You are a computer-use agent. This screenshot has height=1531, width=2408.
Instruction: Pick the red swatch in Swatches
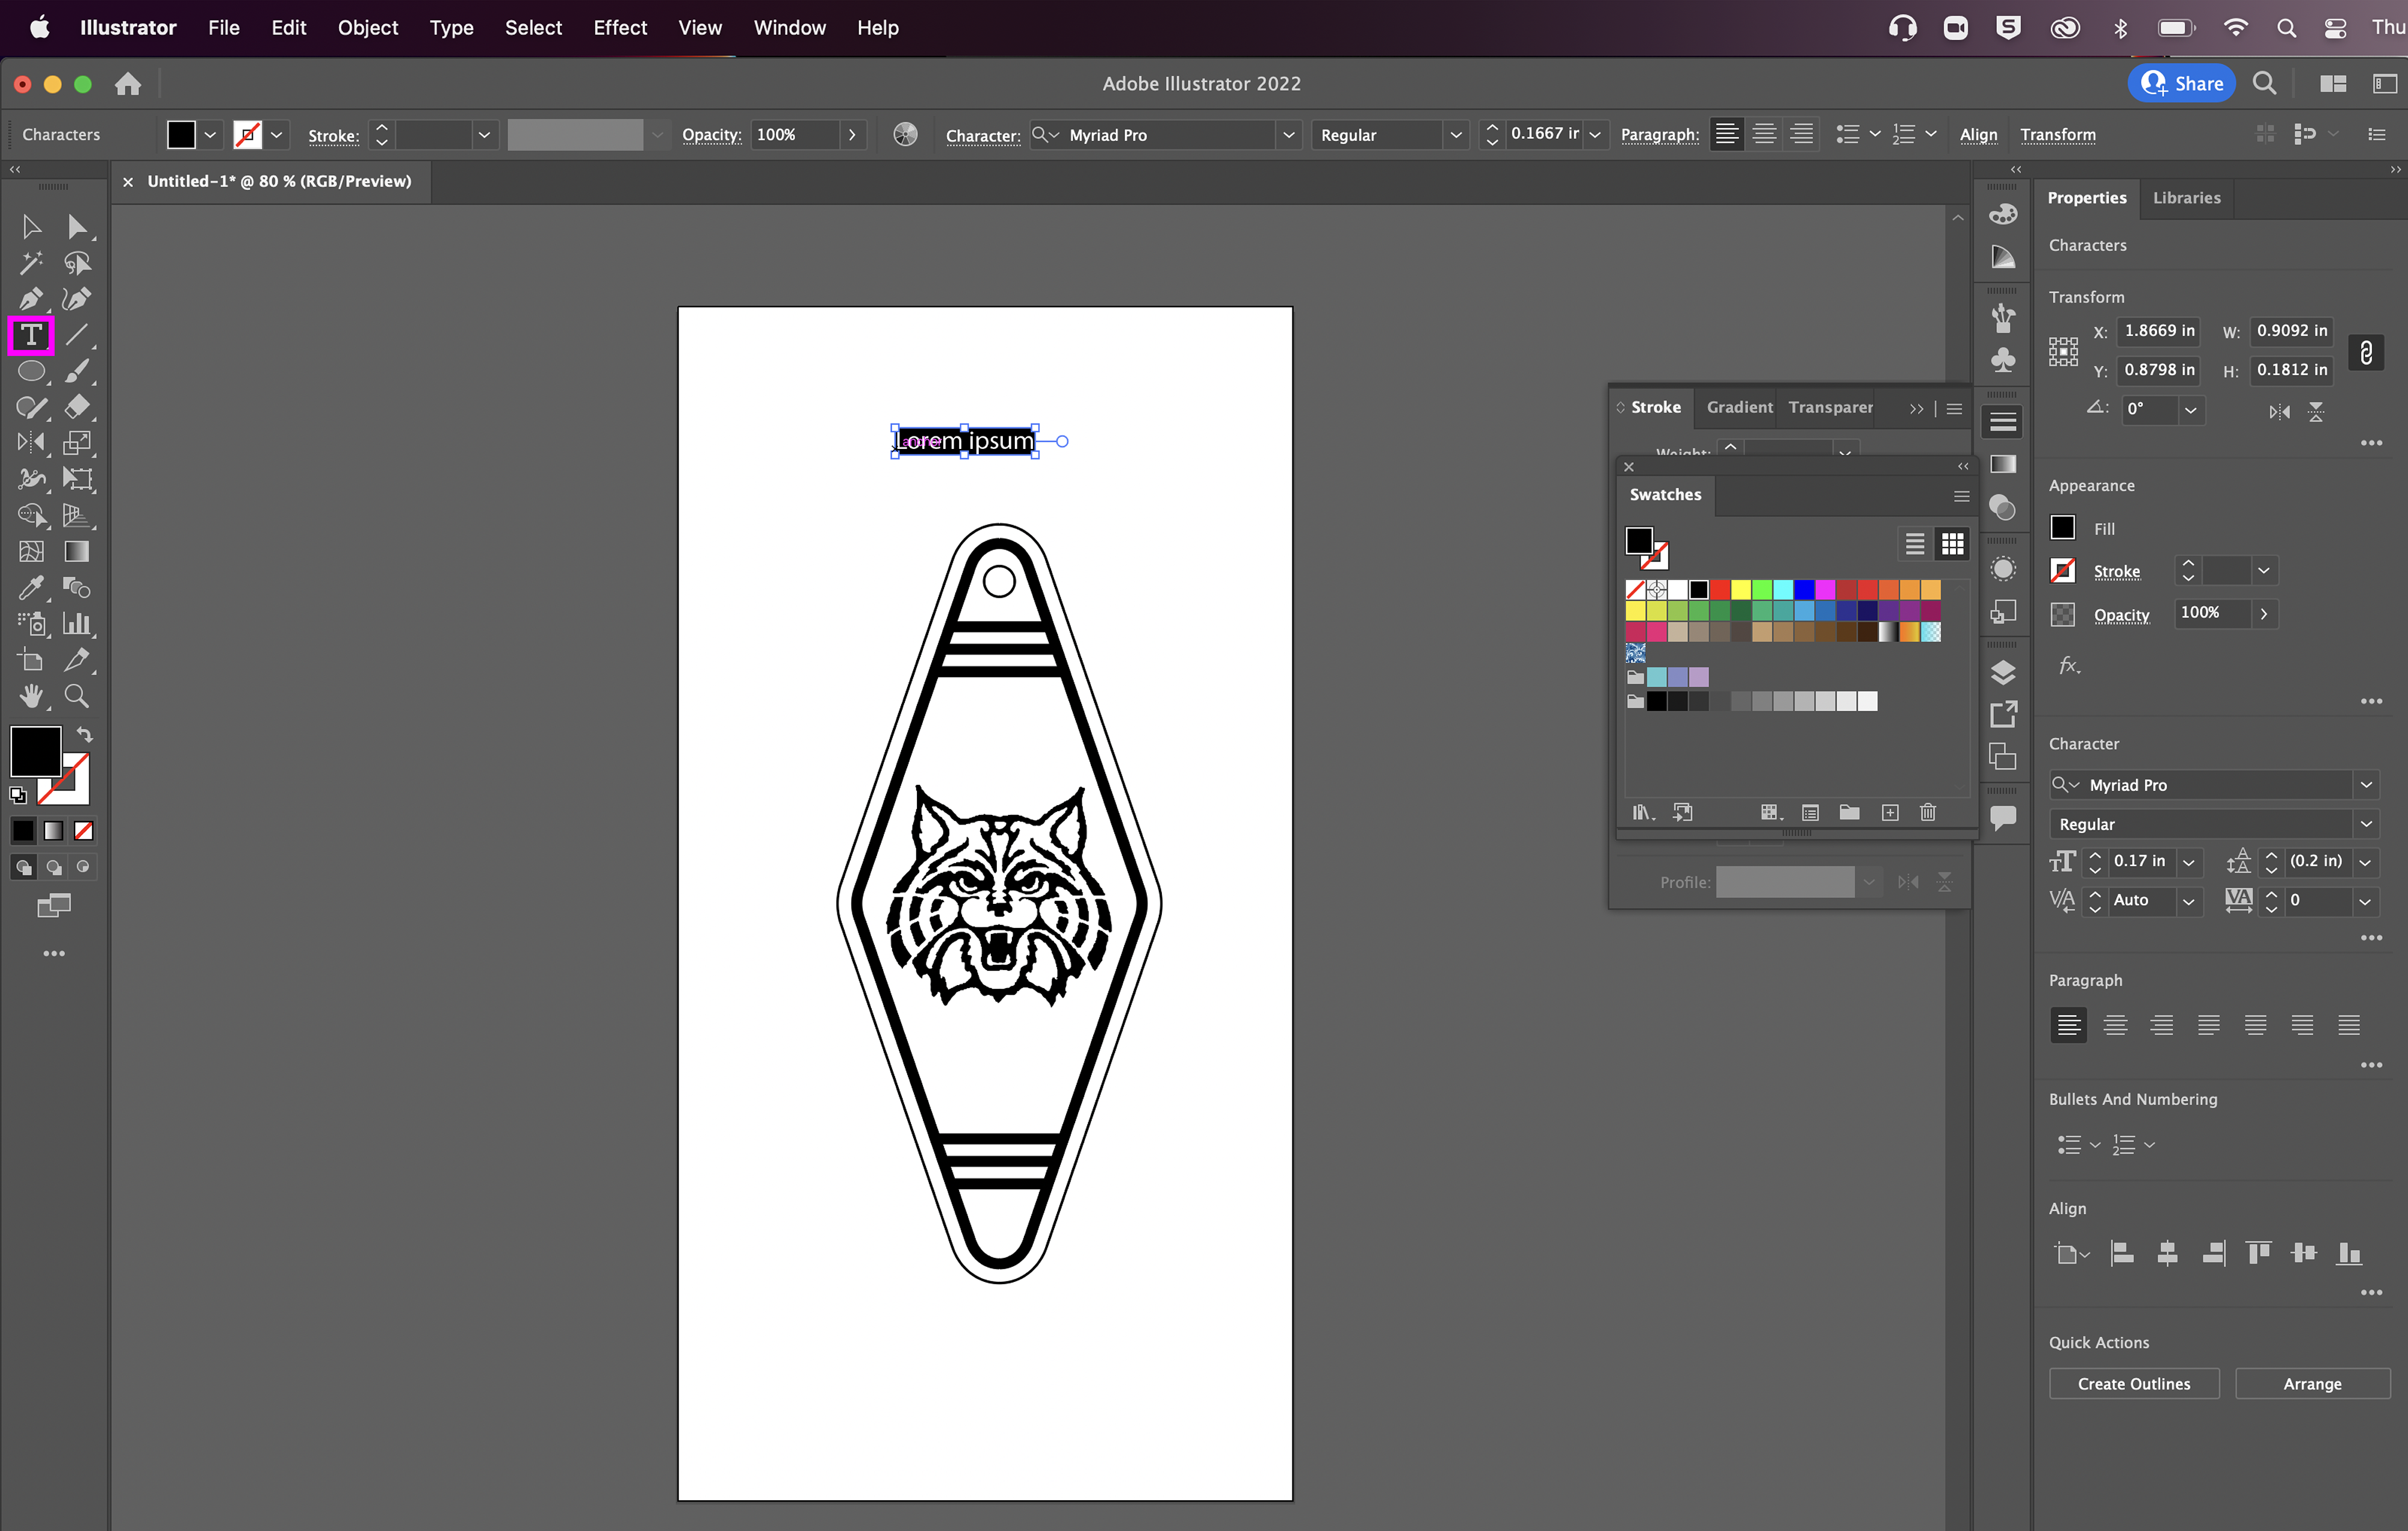coord(1719,590)
